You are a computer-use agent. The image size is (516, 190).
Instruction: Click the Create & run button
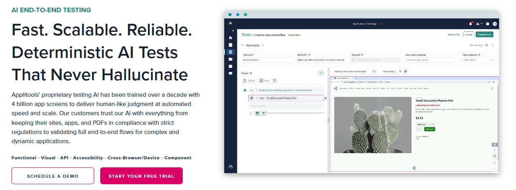485,35
